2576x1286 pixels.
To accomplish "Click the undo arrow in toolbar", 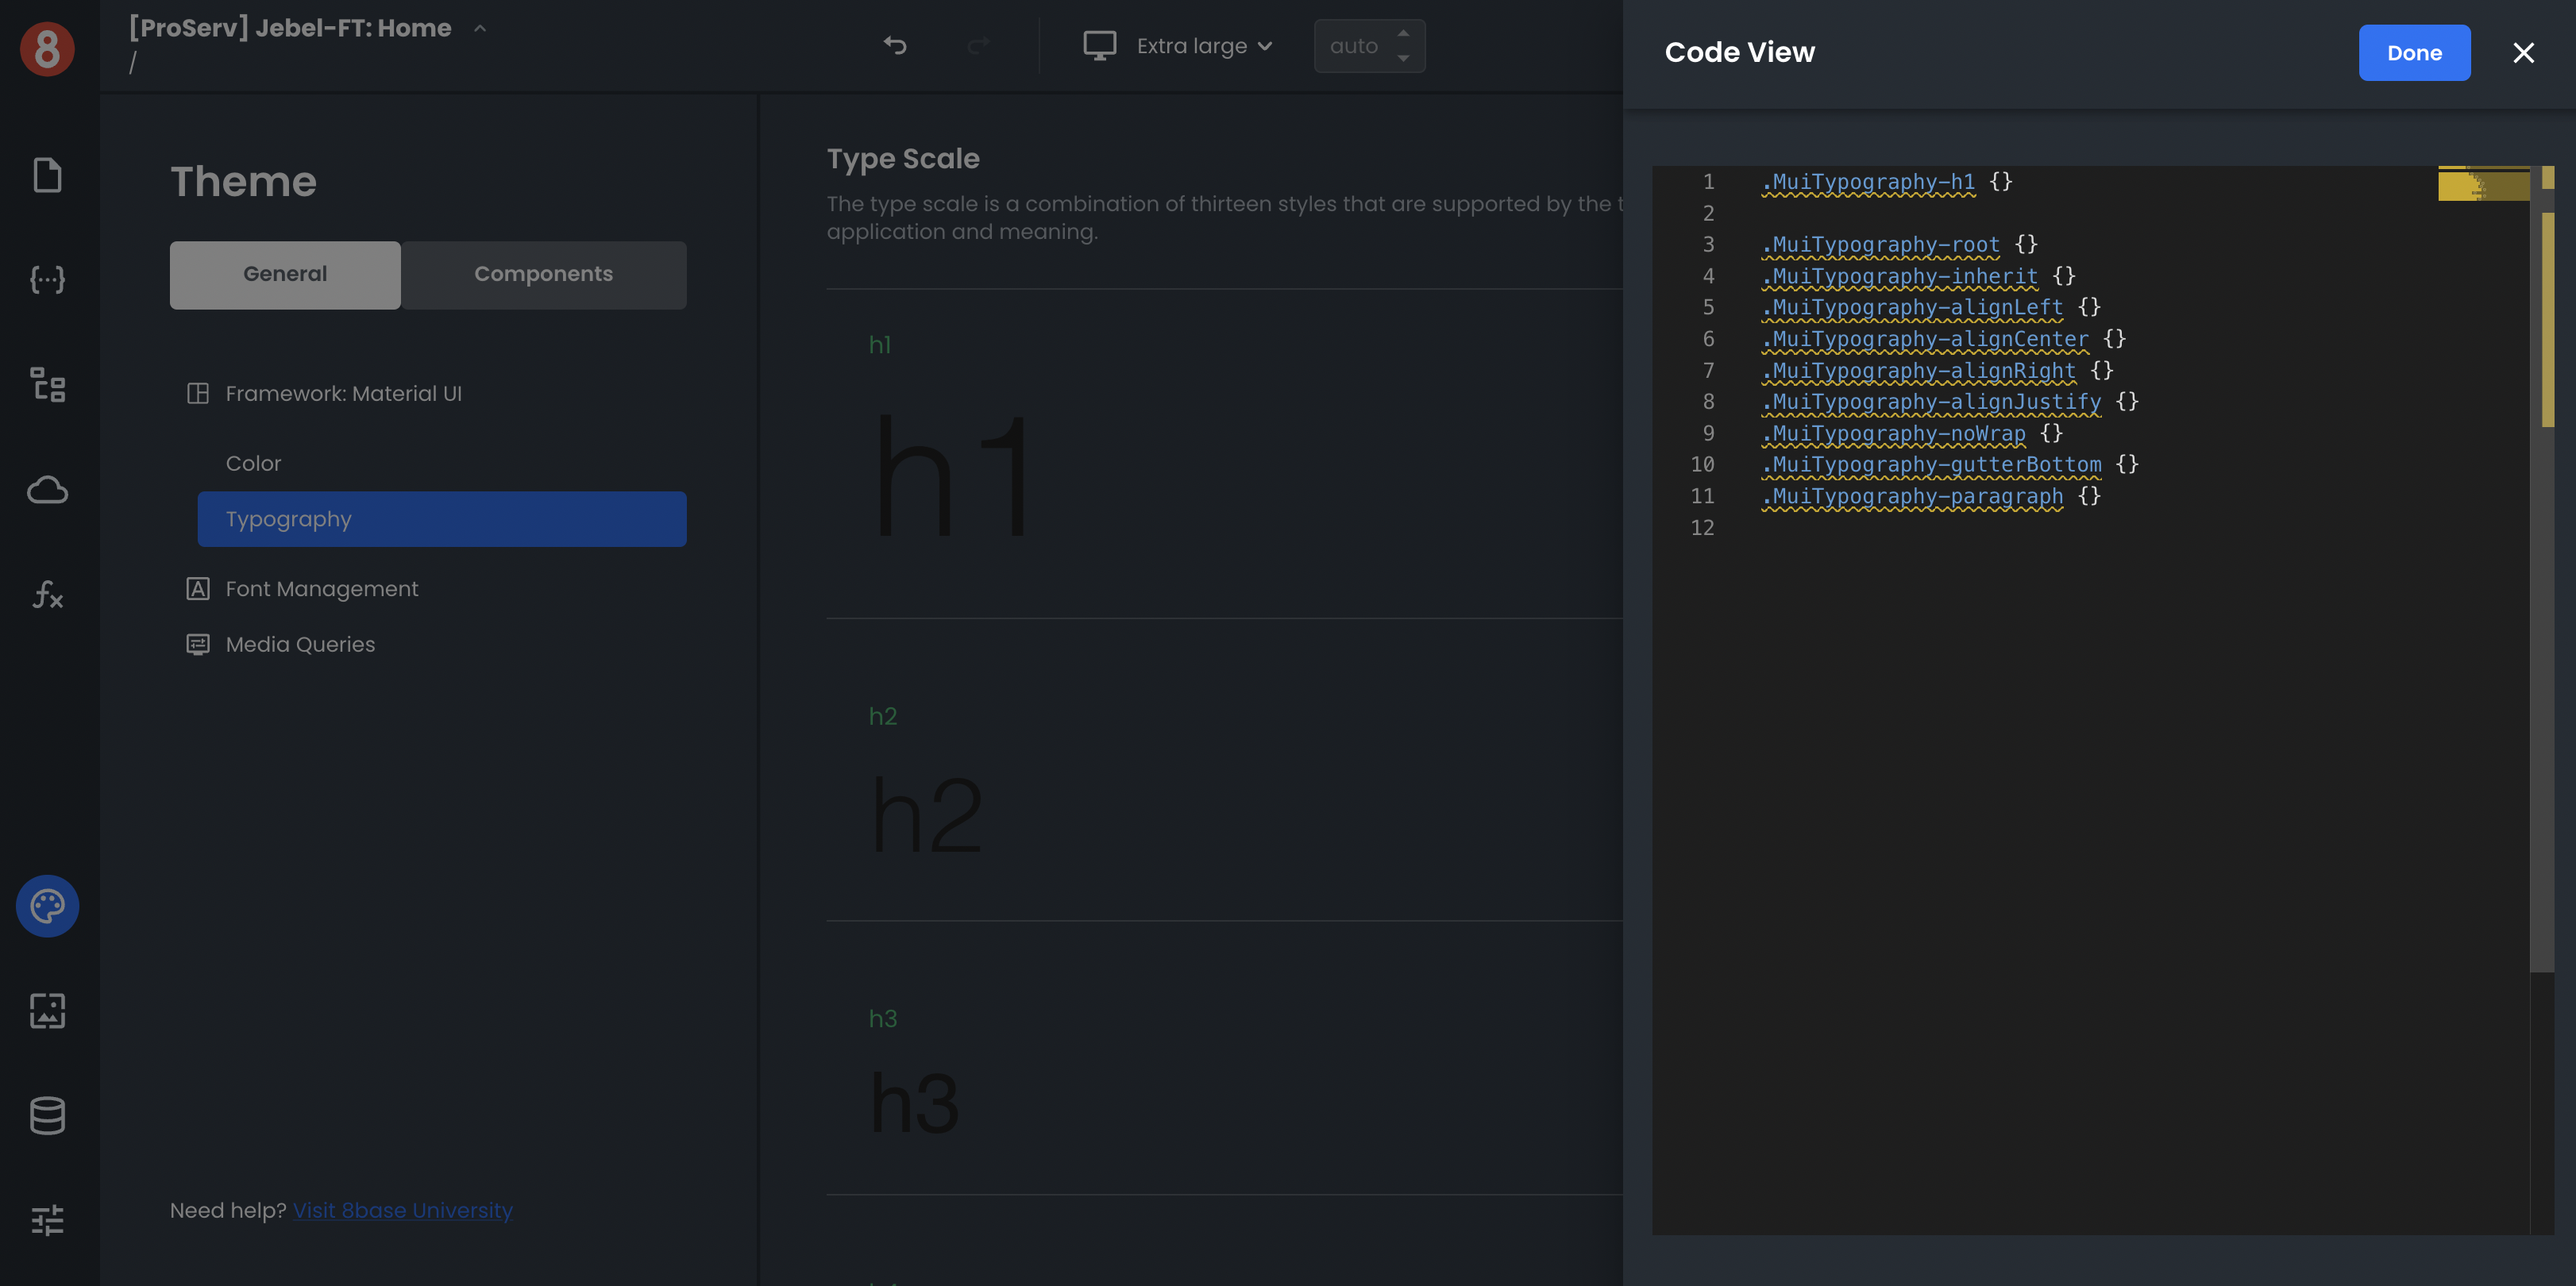I will coord(895,46).
